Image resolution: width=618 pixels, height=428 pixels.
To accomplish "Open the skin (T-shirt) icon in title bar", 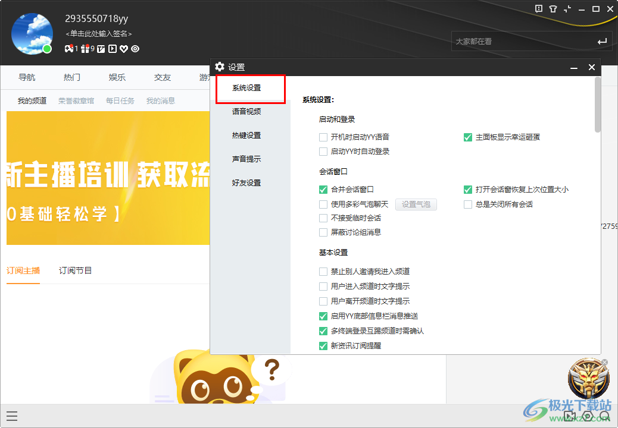I will click(553, 9).
